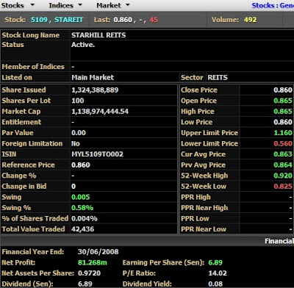Select the ISIN code MYL5109TO002
The image size is (294, 288).
pyautogui.click(x=97, y=154)
